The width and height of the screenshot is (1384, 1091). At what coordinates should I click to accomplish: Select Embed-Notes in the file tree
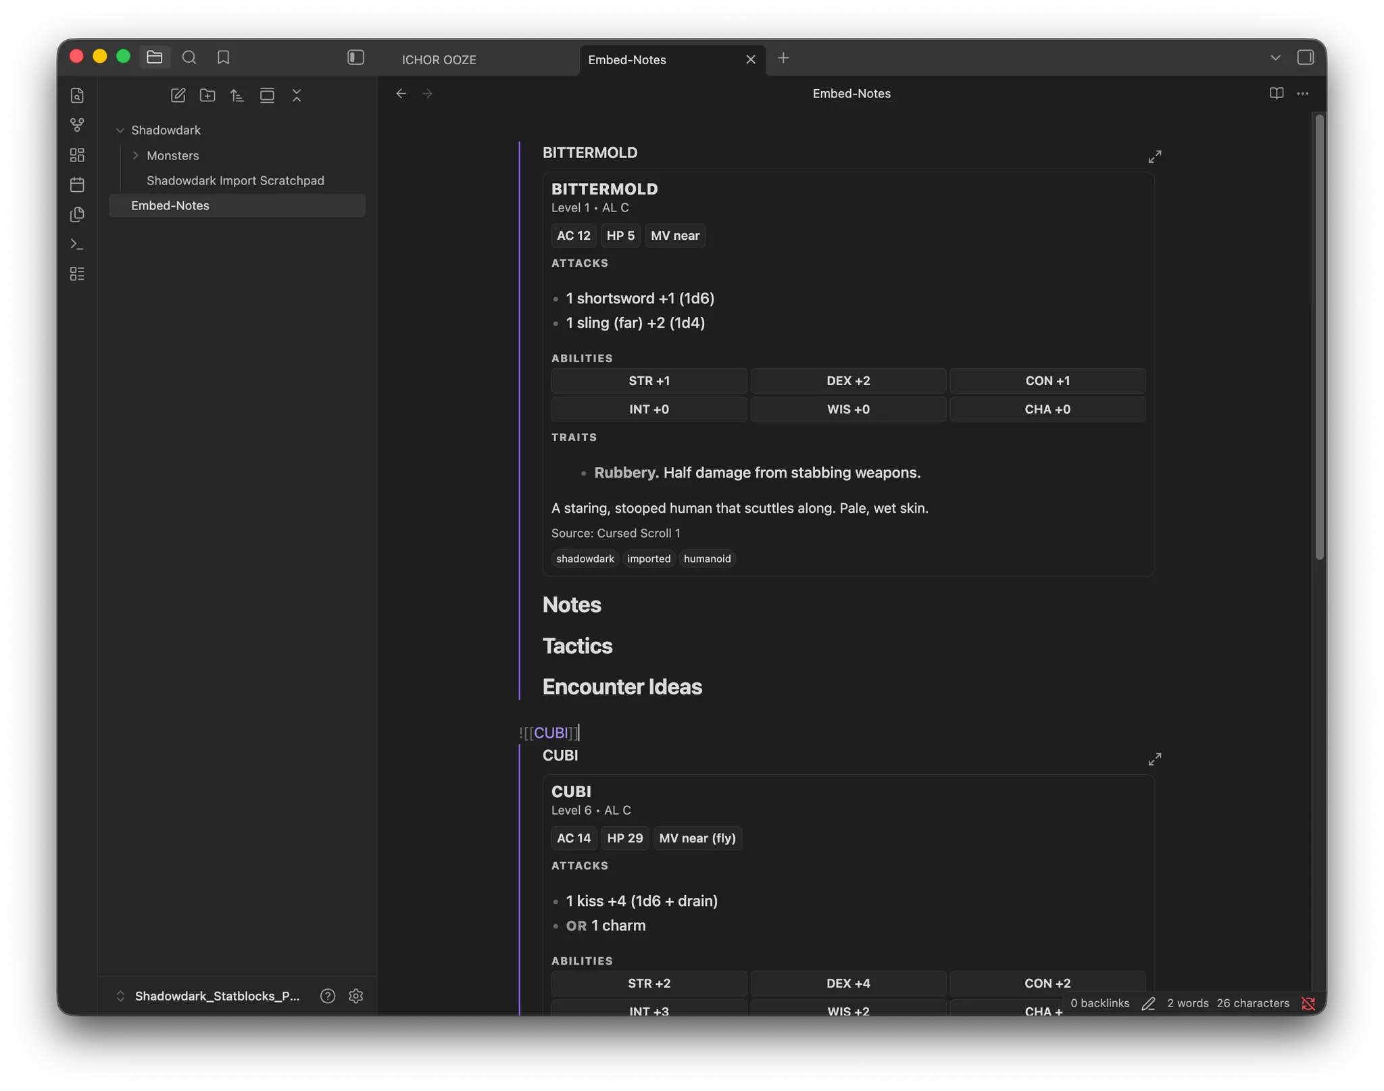(x=237, y=205)
